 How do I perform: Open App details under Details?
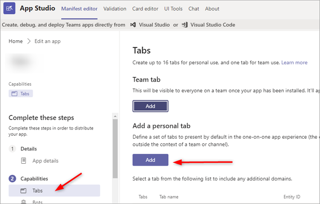click(45, 161)
